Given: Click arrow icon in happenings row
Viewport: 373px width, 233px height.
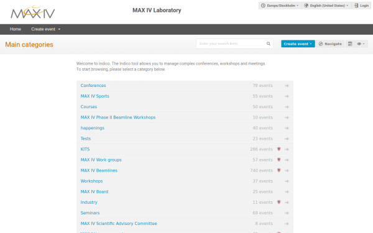Looking at the screenshot, I should (287, 128).
